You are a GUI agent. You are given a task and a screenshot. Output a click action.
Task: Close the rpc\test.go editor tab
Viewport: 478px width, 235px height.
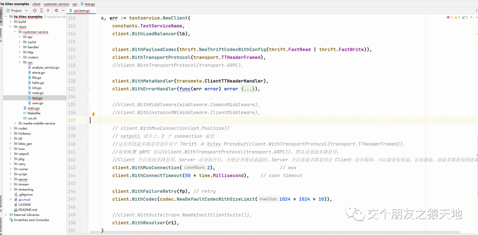(x=93, y=10)
